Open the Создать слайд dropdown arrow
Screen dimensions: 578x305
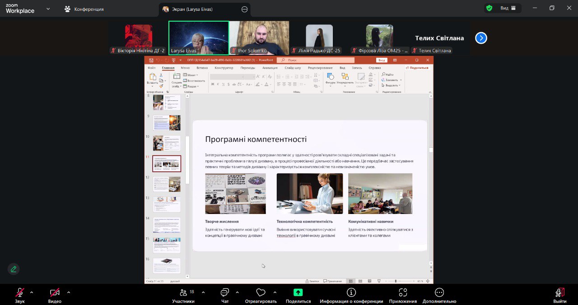(180, 86)
